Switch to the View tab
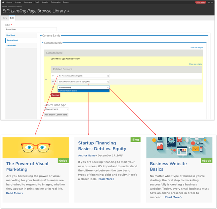This screenshot has height=209, width=217. (5, 18)
